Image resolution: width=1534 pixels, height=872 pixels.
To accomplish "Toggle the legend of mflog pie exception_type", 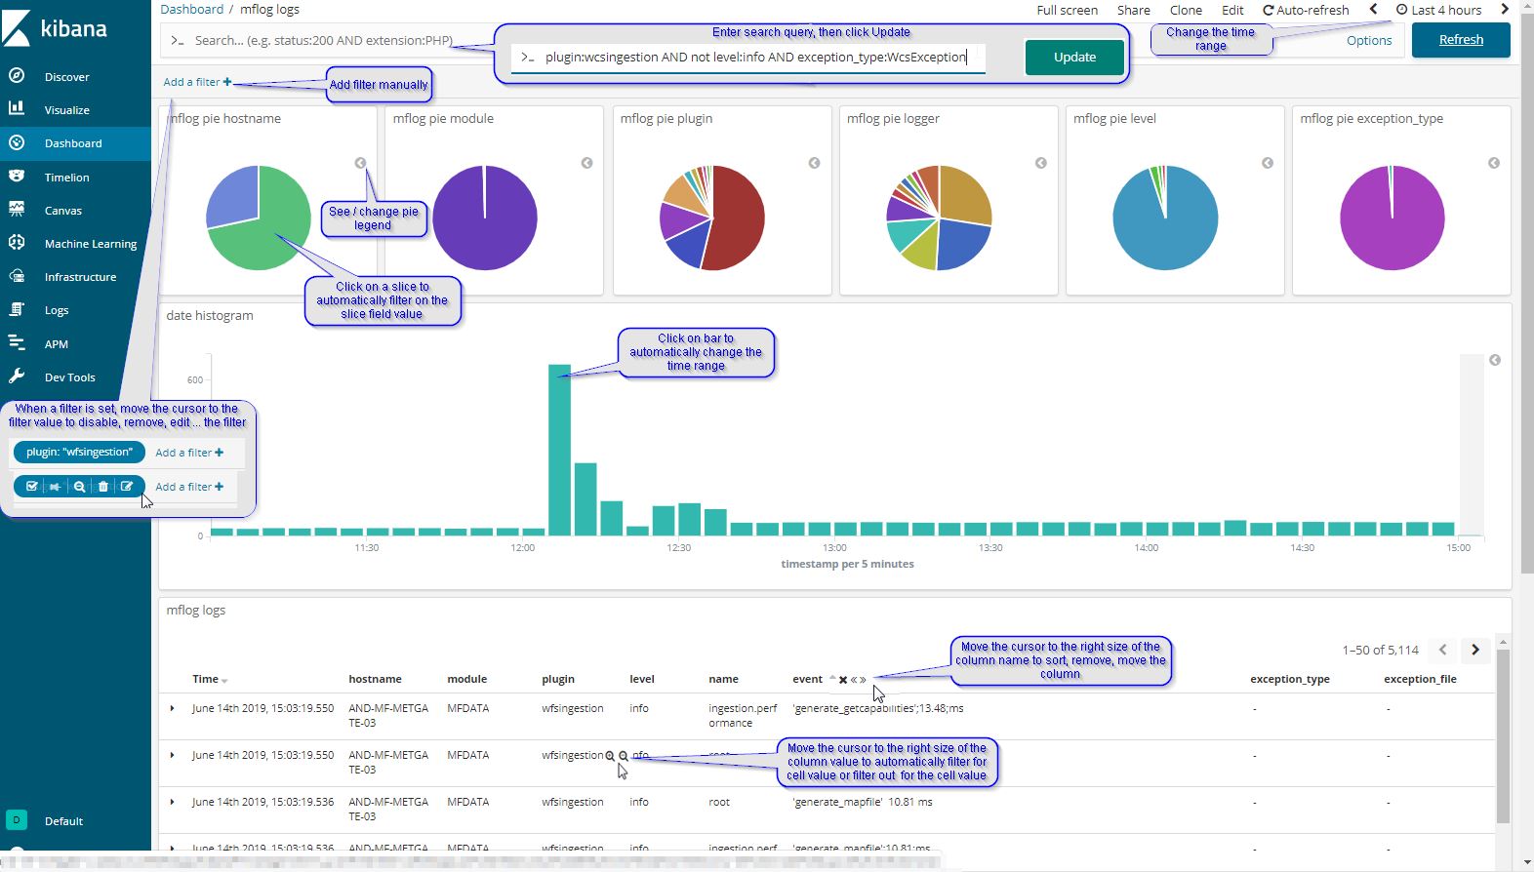I will tap(1494, 163).
